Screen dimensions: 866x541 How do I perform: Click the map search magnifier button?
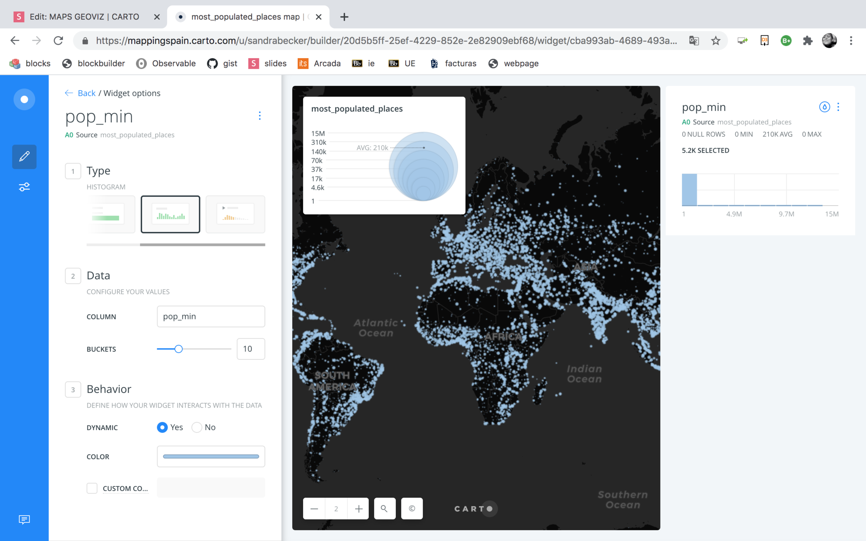tap(384, 509)
